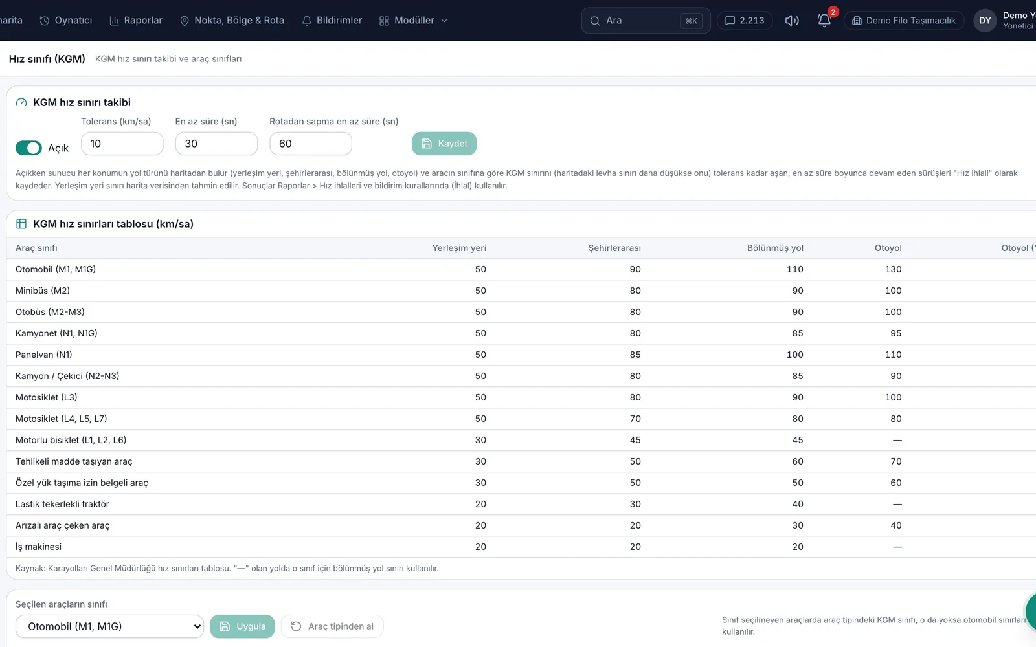Click the Kamyon / Çekici (N2-N3) row

pyautogui.click(x=521, y=376)
